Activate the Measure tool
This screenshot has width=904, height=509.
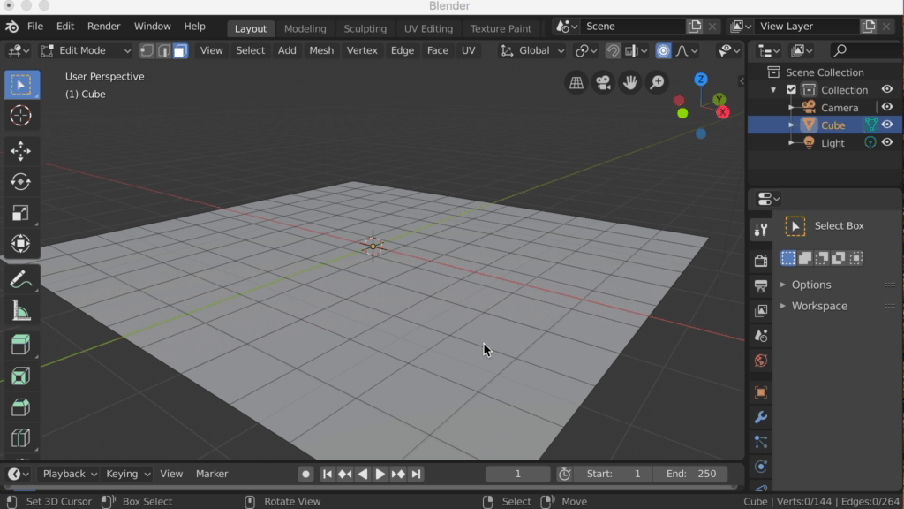[x=20, y=311]
